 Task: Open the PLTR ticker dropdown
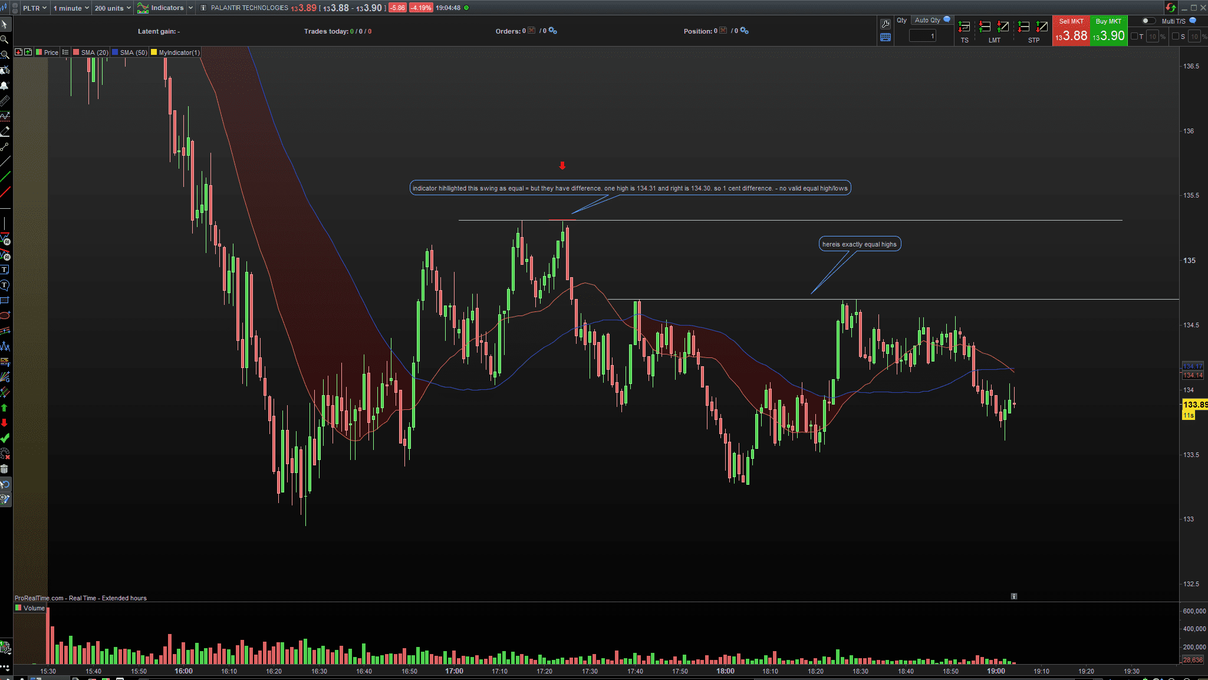pyautogui.click(x=34, y=8)
